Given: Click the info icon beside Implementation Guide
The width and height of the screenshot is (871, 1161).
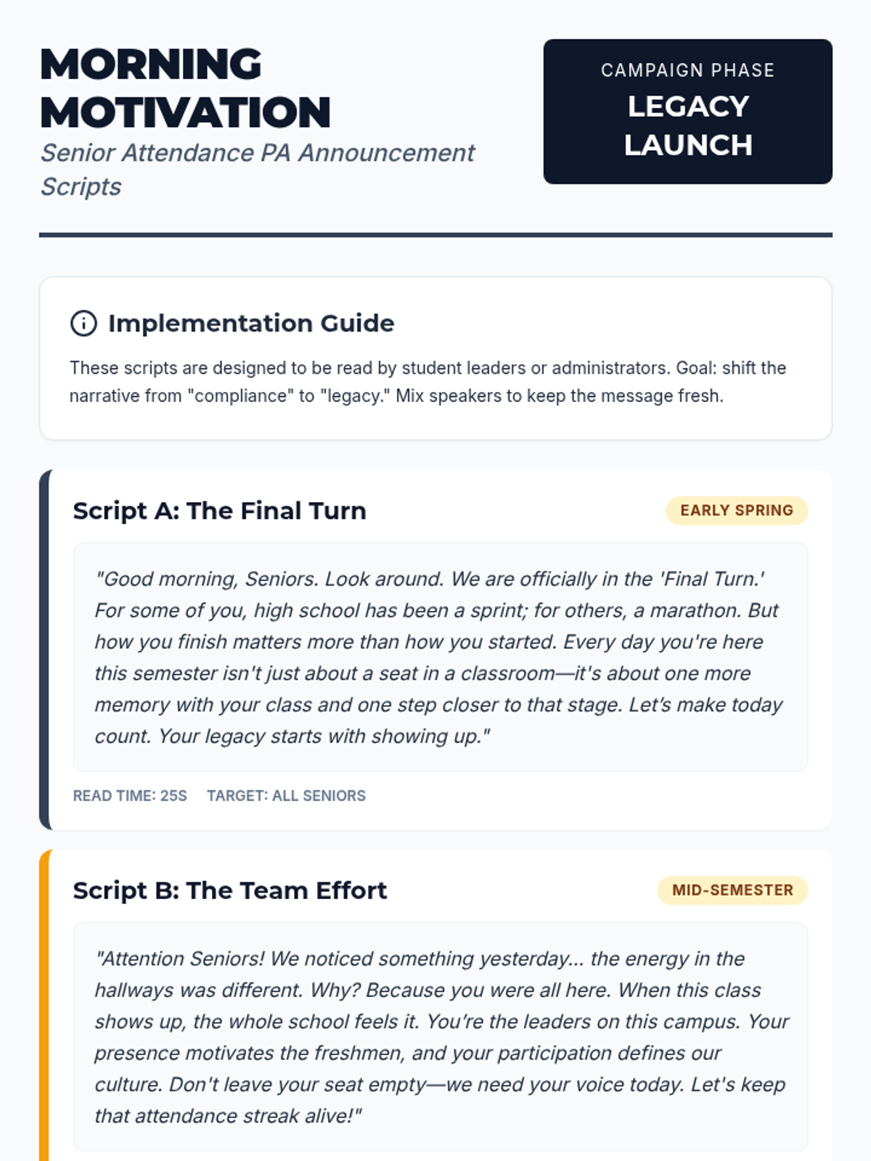Looking at the screenshot, I should point(83,323).
